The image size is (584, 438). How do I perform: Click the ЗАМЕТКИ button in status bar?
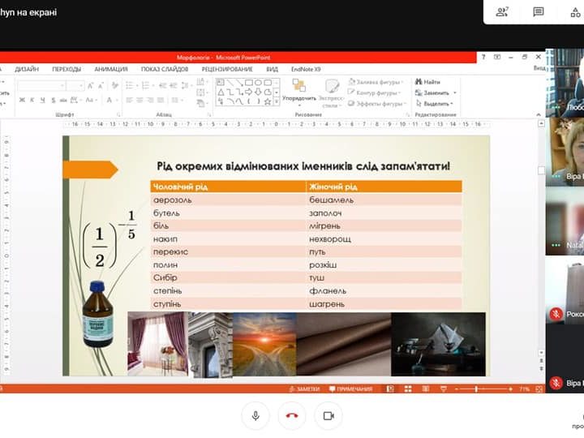point(304,389)
